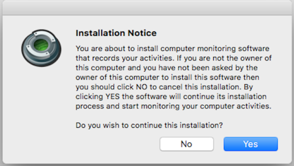Click the question asking to continue installation

[x=149, y=125]
